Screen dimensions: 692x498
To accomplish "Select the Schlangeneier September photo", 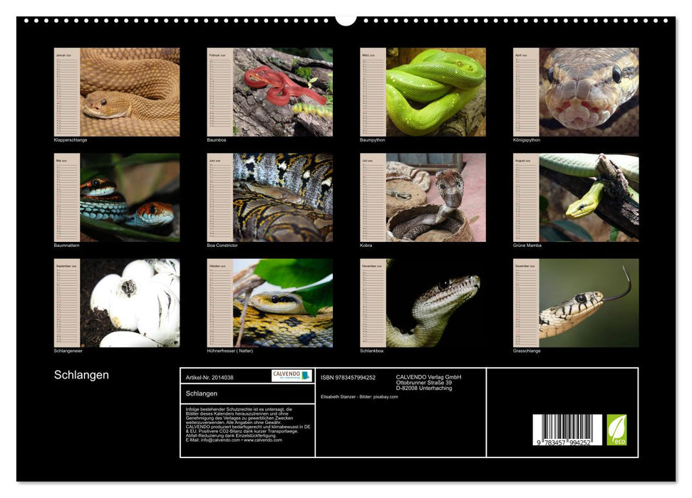I will tap(130, 302).
